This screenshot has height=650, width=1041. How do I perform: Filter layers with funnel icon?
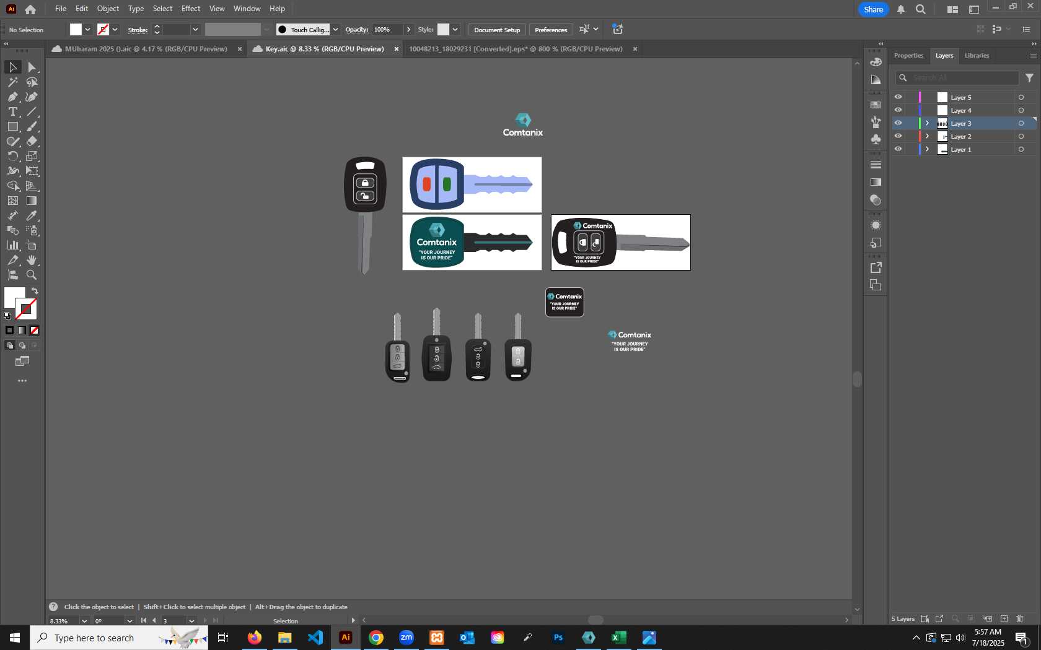pos(1029,78)
